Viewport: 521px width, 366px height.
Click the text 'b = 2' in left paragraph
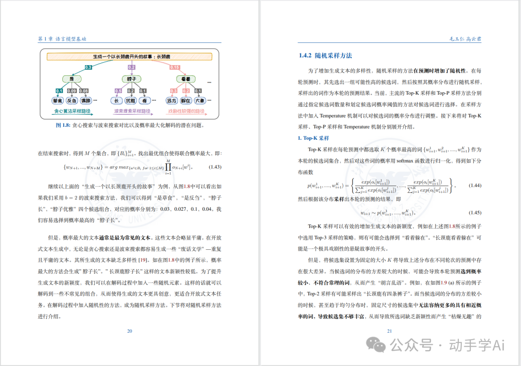71,198
